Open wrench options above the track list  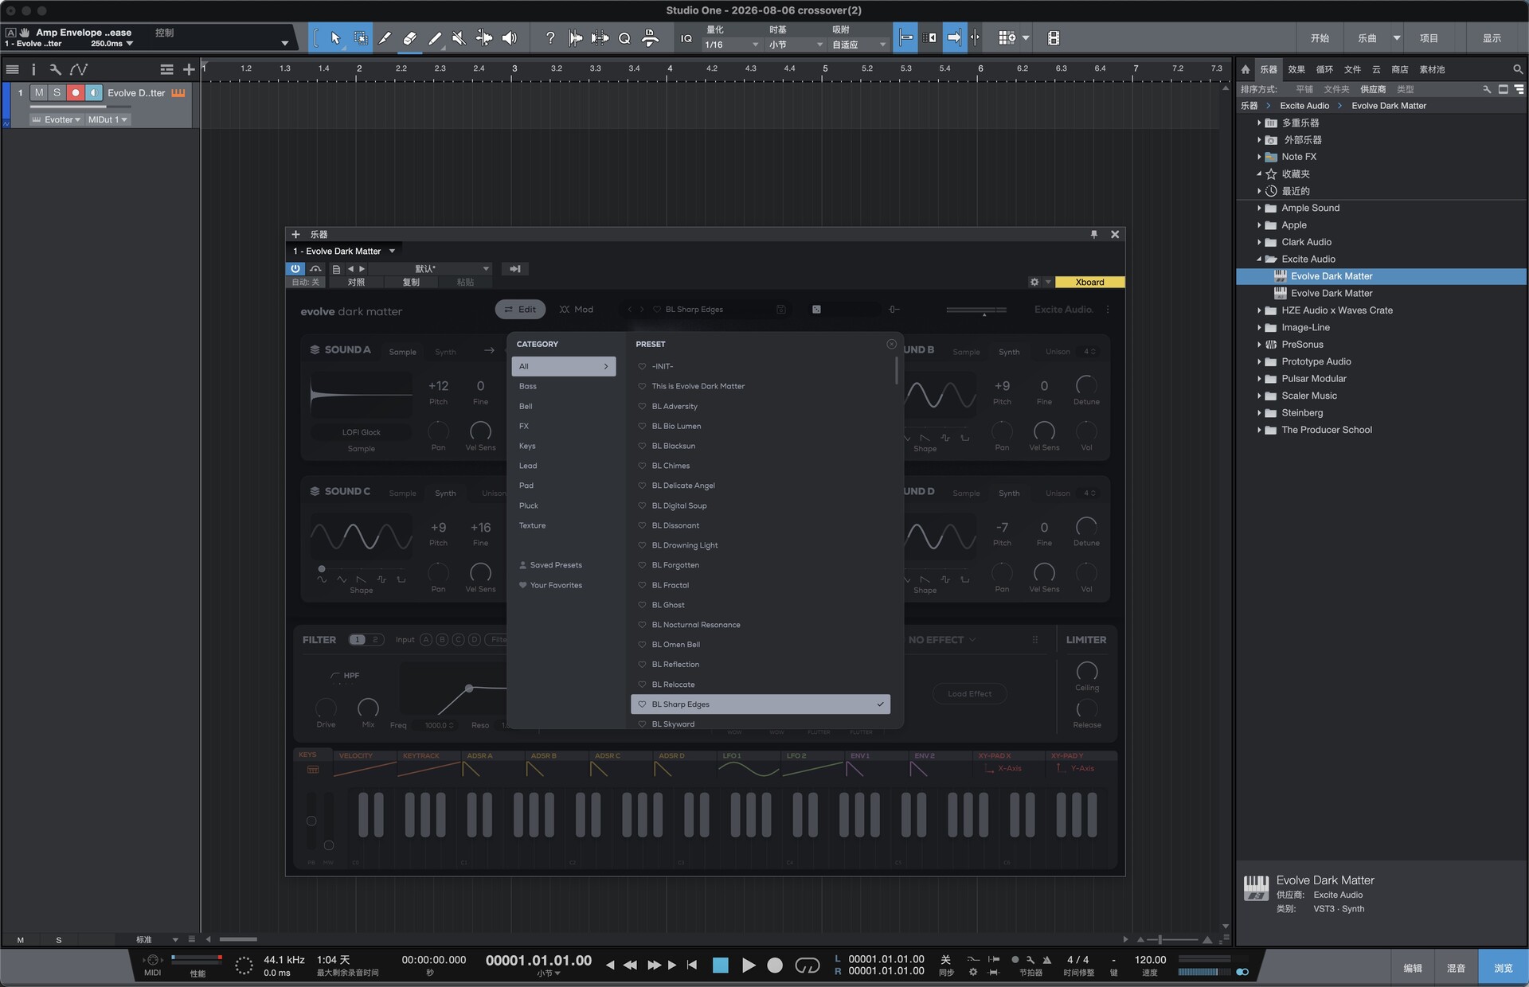click(55, 69)
